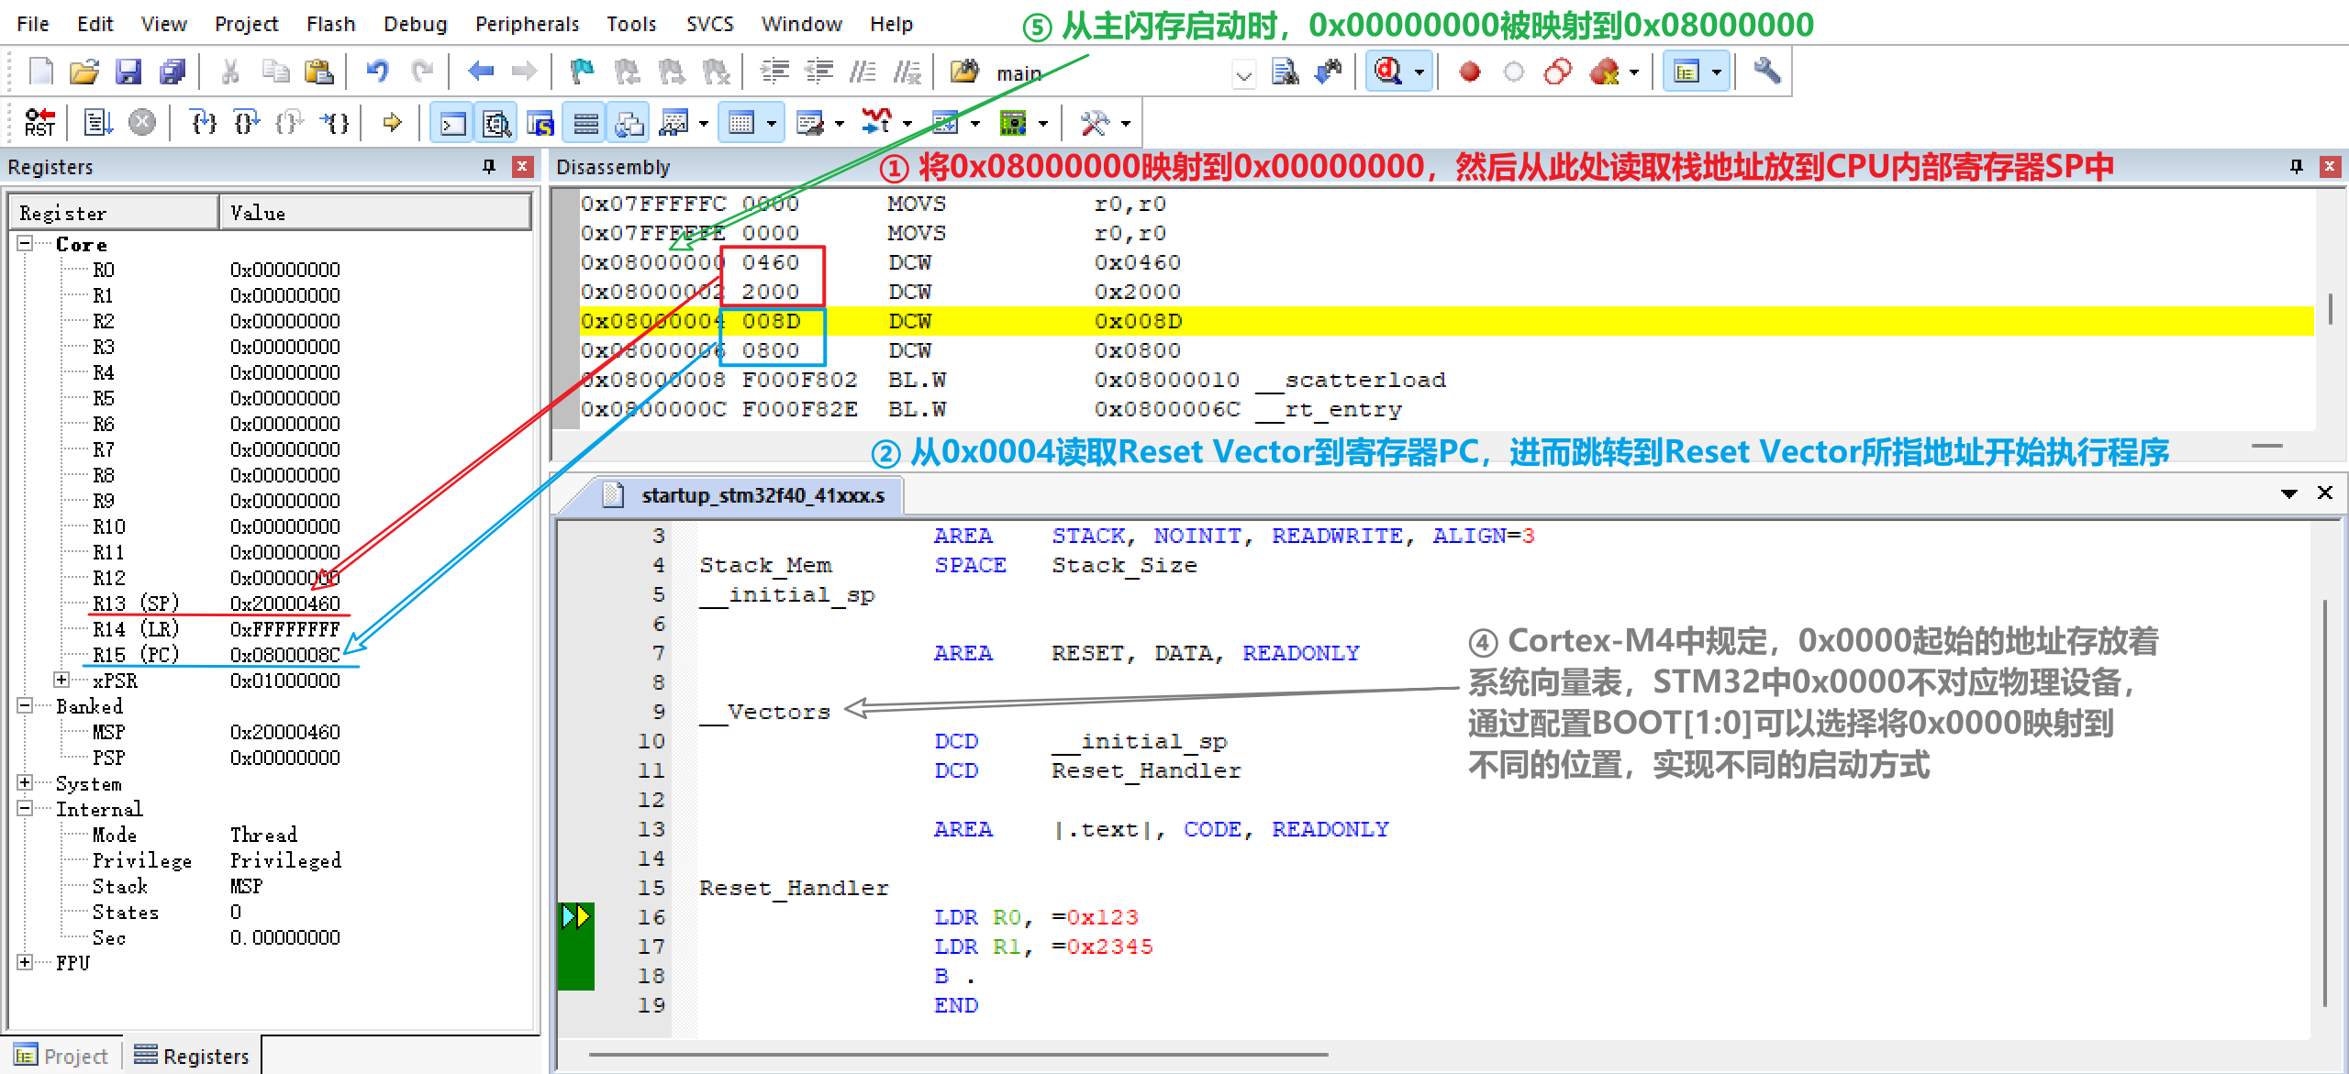Toggle the Disassembly Window button

point(496,122)
